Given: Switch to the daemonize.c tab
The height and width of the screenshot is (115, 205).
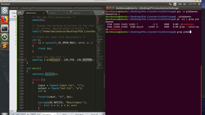Looking at the screenshot, I should pyautogui.click(x=34, y=13).
